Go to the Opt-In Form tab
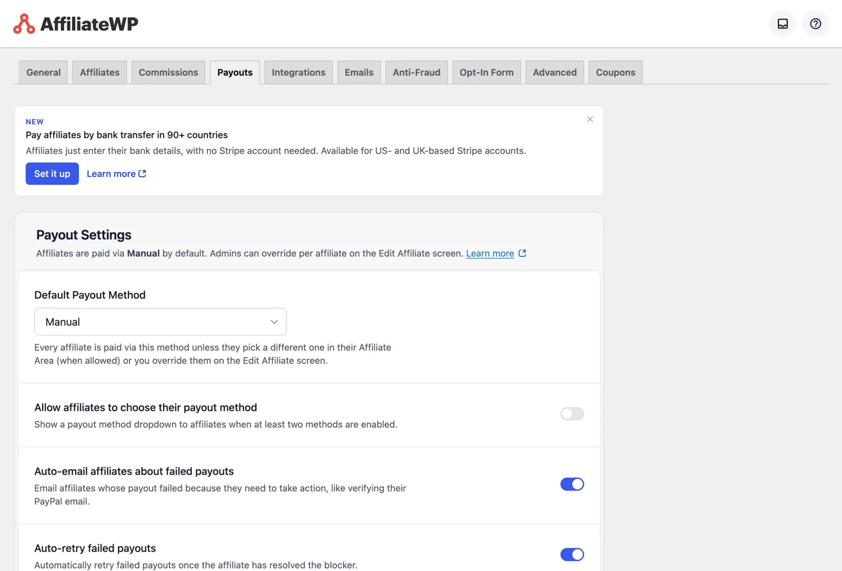The height and width of the screenshot is (571, 842). pyautogui.click(x=486, y=73)
